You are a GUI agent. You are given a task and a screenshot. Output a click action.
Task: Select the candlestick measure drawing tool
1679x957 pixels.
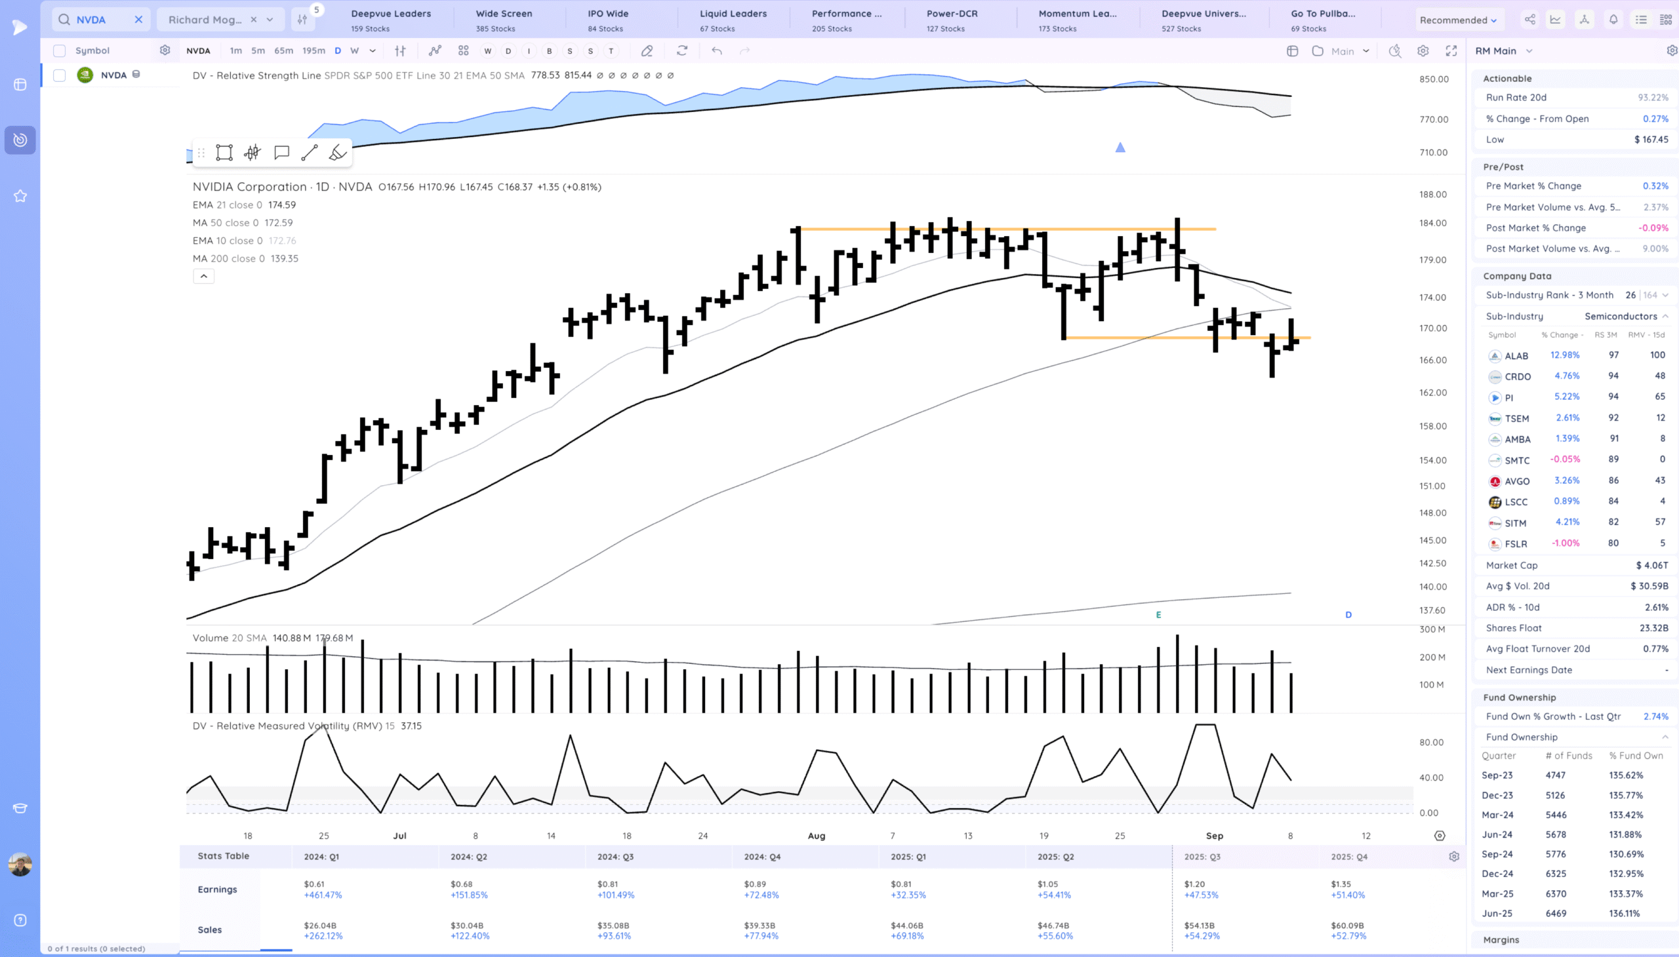pyautogui.click(x=253, y=153)
